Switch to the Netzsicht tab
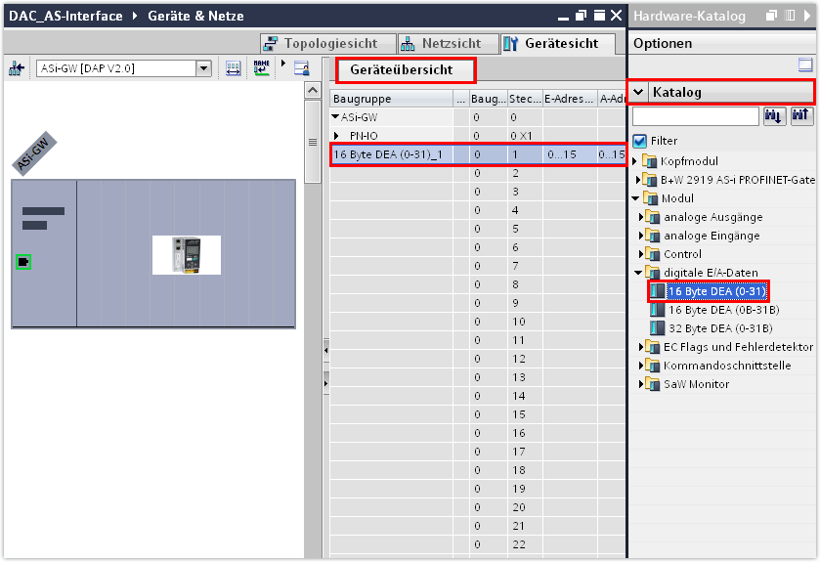This screenshot has height=562, width=820. pos(442,44)
